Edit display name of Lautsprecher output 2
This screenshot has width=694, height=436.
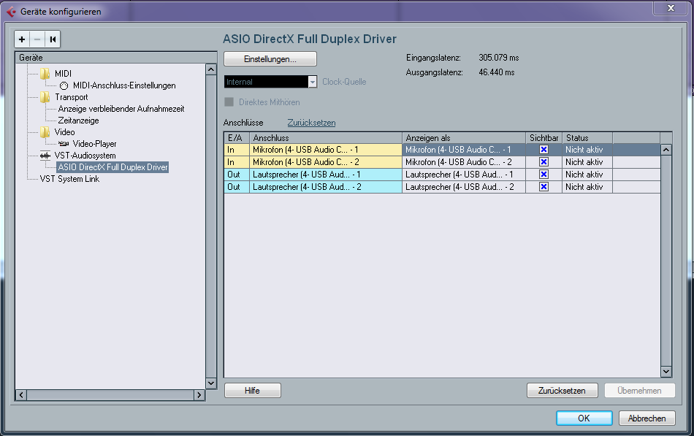click(464, 187)
